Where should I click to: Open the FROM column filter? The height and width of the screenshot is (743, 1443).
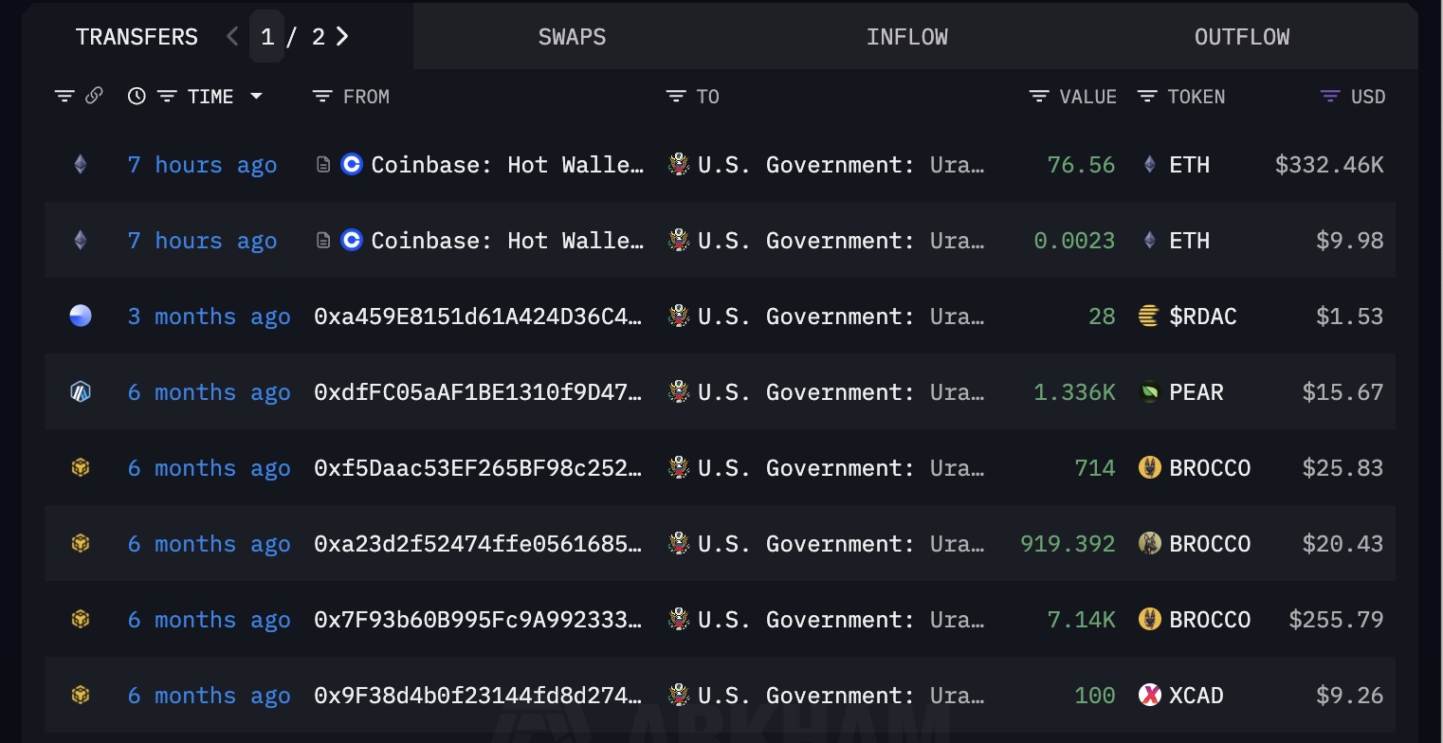[x=322, y=96]
